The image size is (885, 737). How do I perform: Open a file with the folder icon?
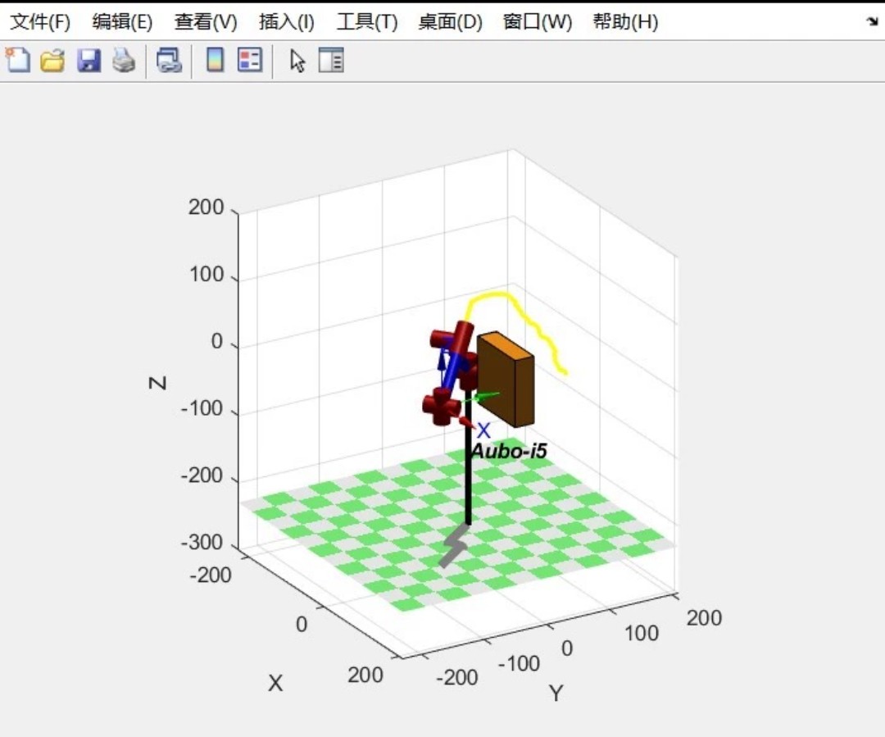[x=52, y=61]
